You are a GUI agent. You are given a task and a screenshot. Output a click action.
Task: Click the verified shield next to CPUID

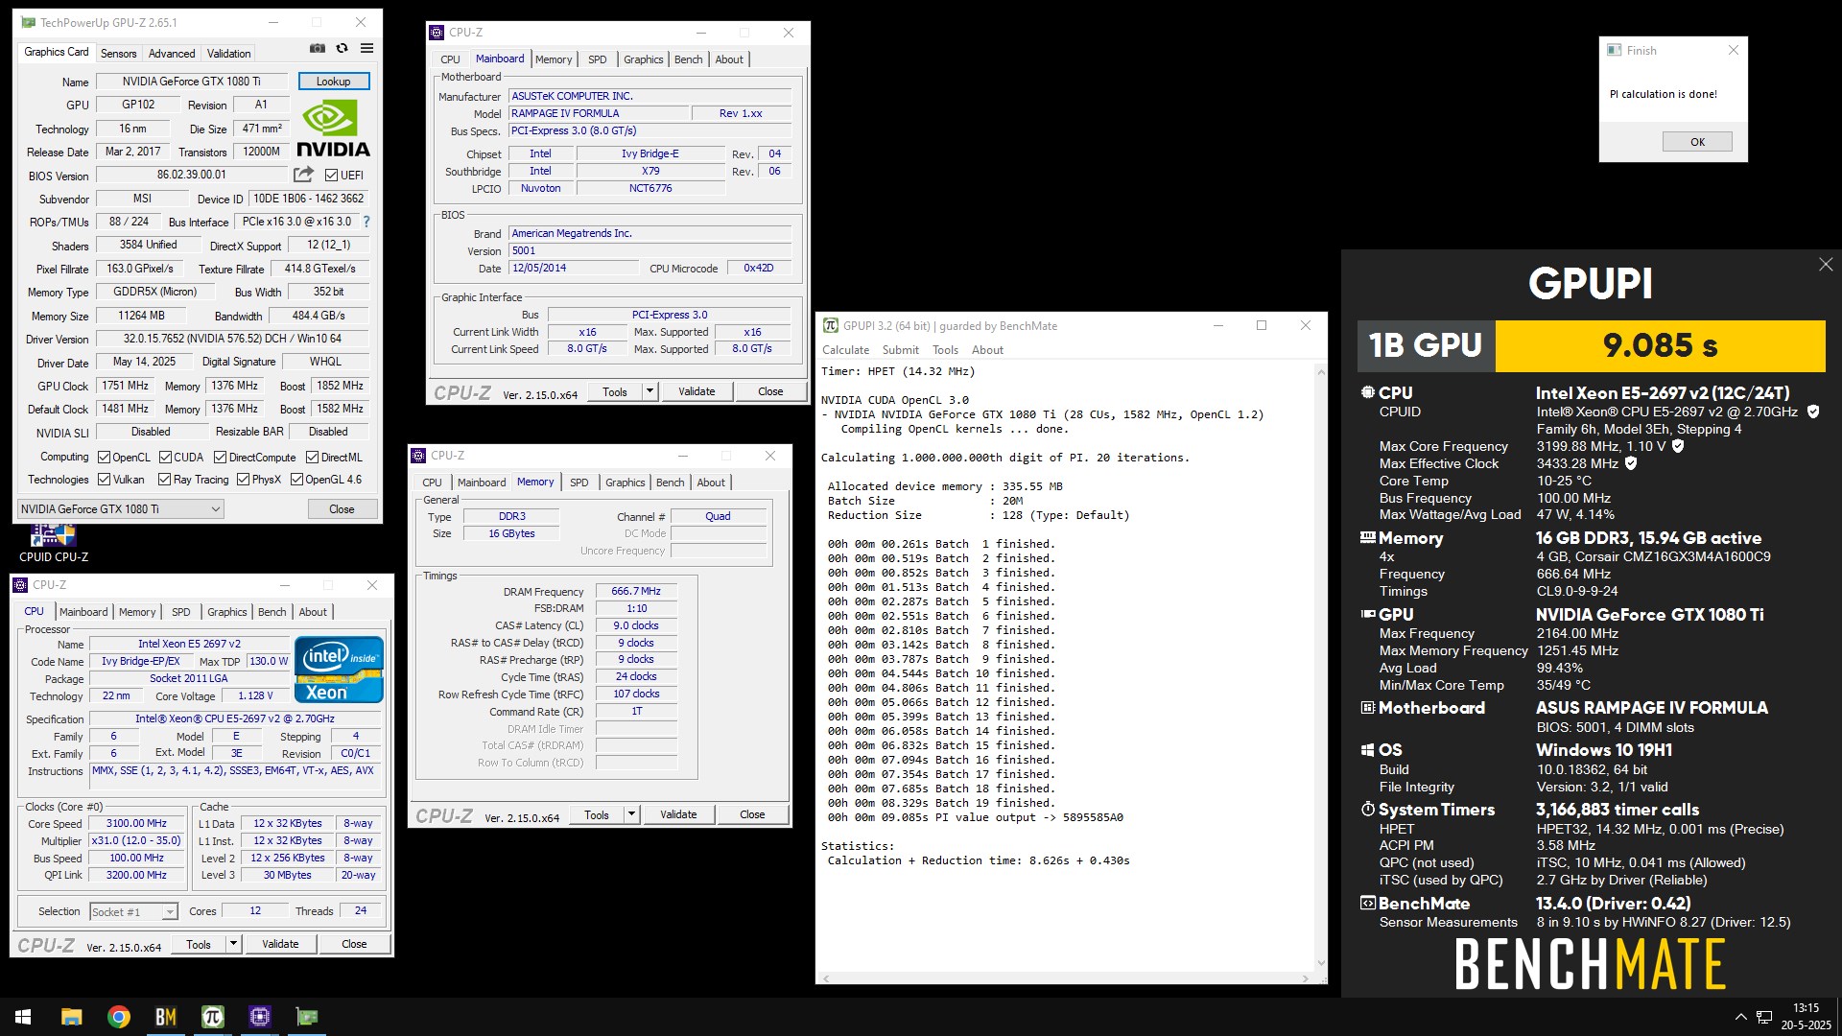1813,412
